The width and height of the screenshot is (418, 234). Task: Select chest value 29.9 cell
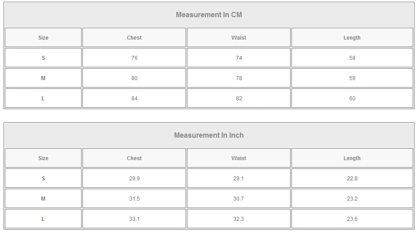134,179
